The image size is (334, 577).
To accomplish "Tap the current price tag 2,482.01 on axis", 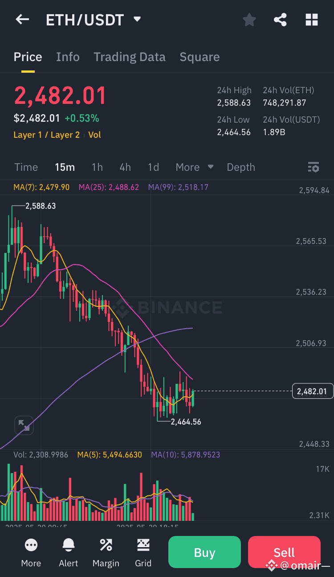I will (x=312, y=392).
